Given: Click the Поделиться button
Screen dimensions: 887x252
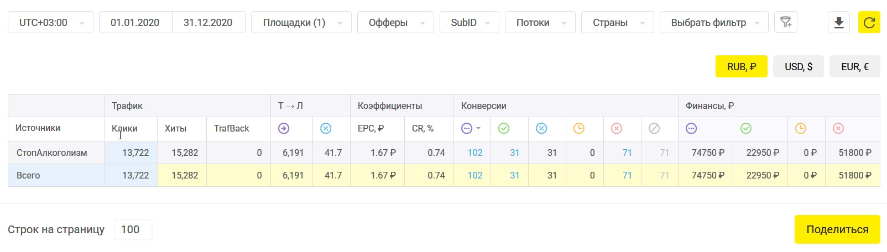Looking at the screenshot, I should (x=837, y=229).
